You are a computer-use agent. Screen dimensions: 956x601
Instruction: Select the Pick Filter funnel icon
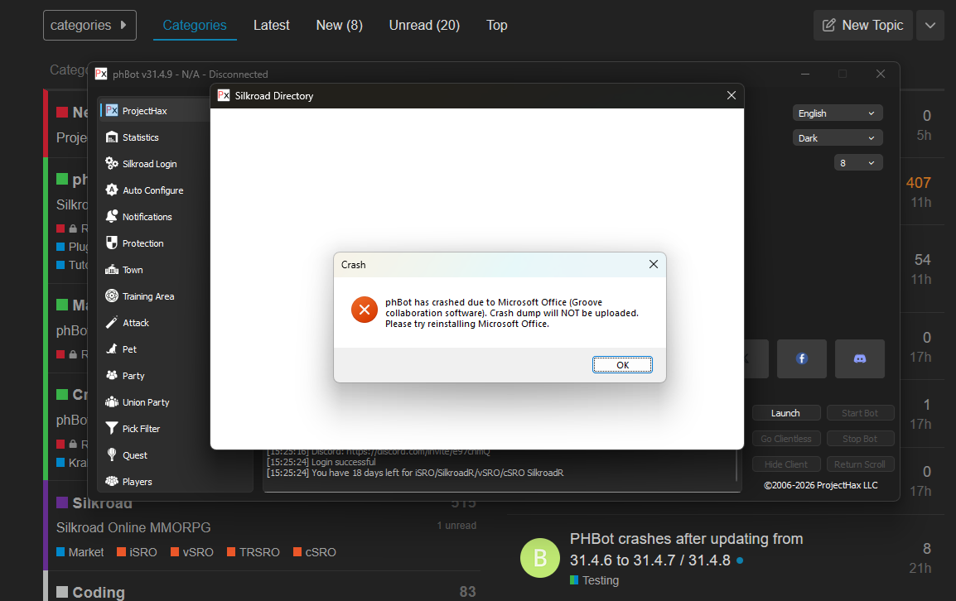coord(112,429)
